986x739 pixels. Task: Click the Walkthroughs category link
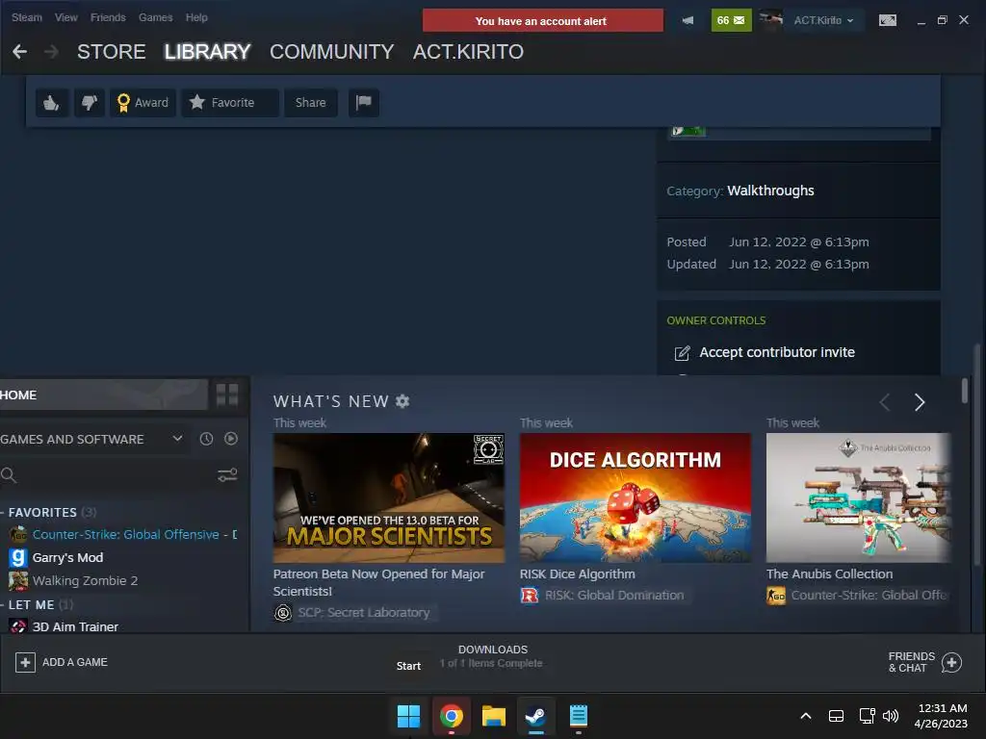770,191
